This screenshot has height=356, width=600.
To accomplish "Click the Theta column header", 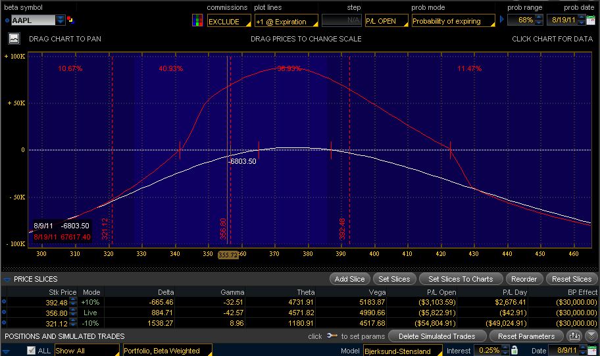I will pos(306,292).
